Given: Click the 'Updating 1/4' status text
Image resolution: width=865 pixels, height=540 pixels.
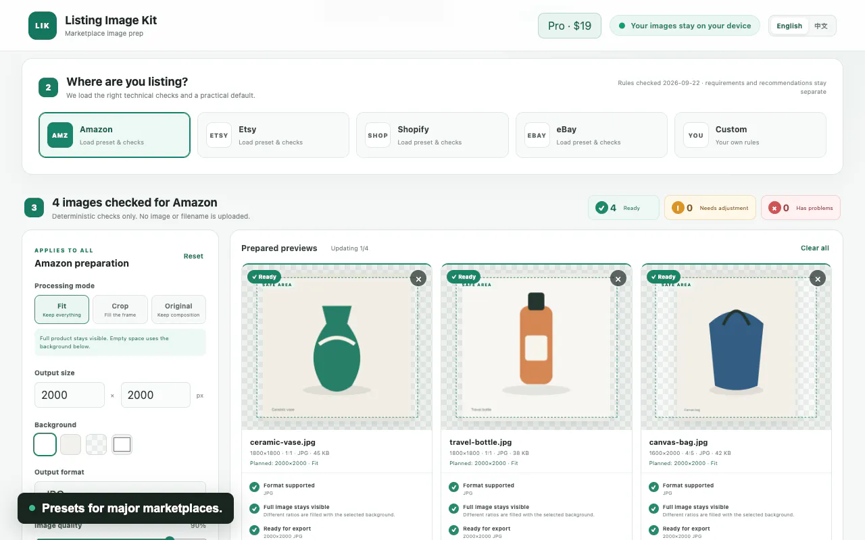Looking at the screenshot, I should click(349, 248).
